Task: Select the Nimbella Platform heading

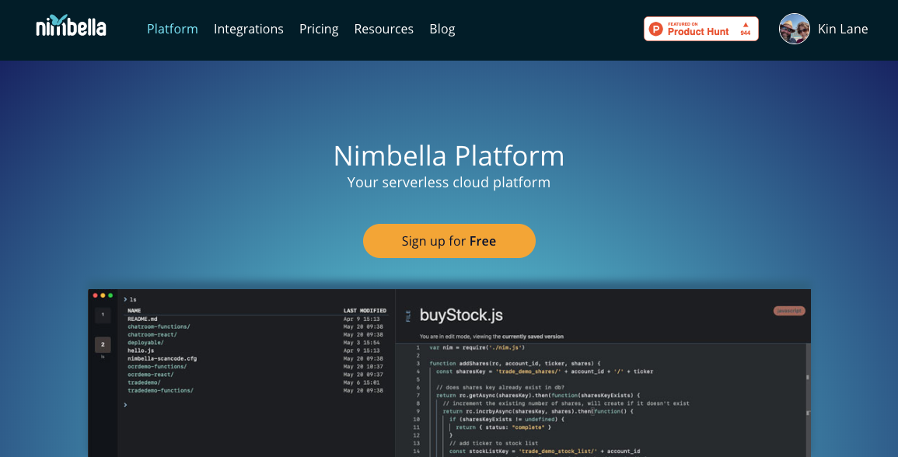Action: [x=449, y=155]
